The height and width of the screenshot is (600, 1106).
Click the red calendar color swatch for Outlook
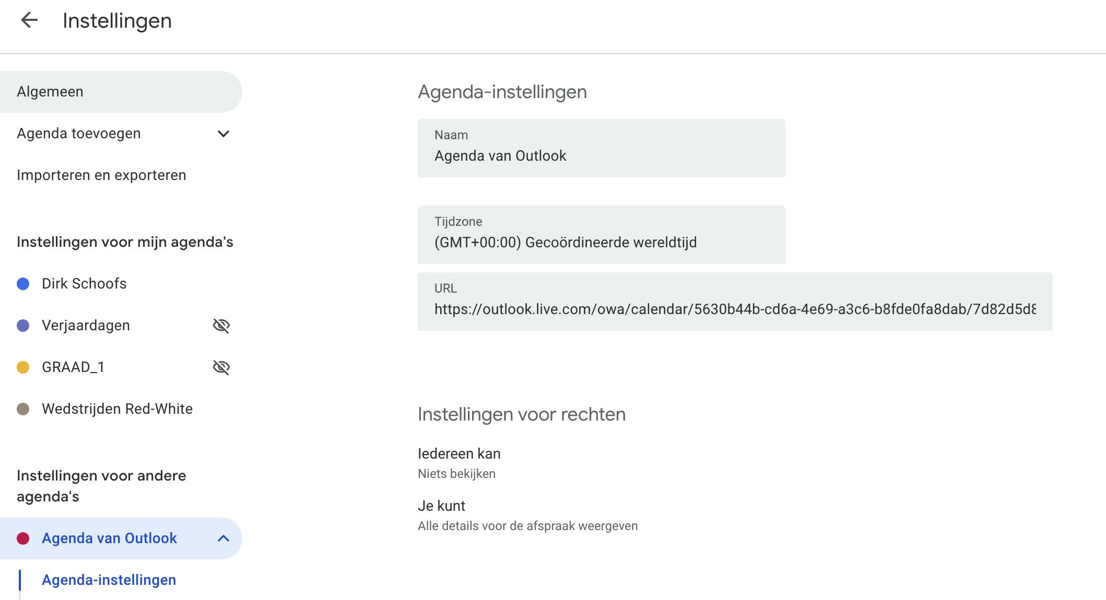(x=24, y=538)
